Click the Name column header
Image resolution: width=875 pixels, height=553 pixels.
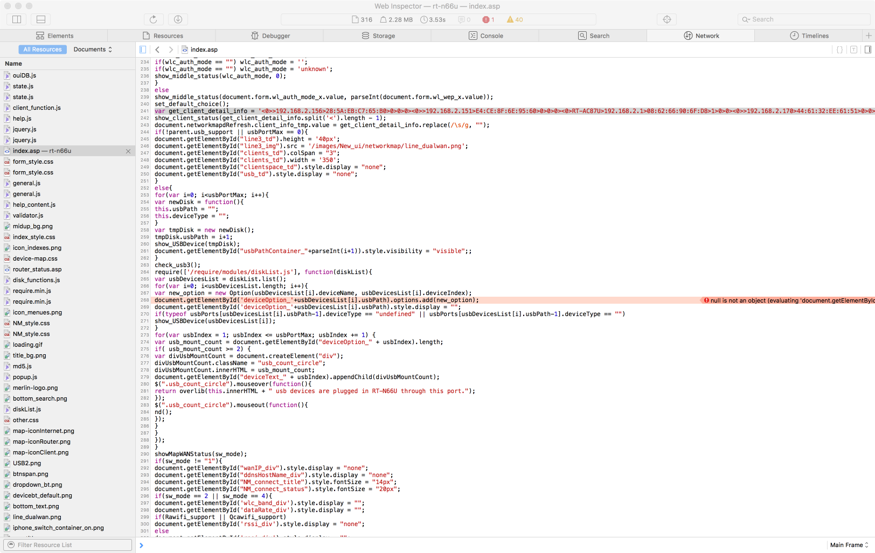click(x=67, y=64)
